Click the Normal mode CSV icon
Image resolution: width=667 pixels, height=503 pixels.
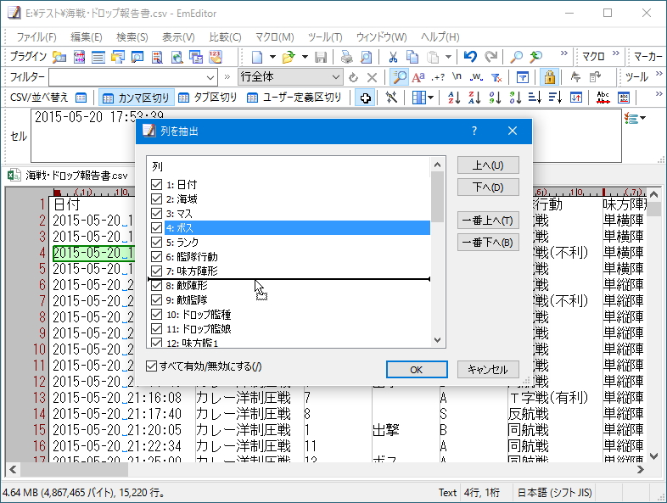coord(81,98)
